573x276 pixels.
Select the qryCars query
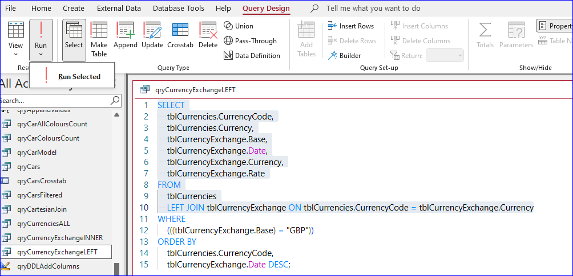(x=29, y=167)
